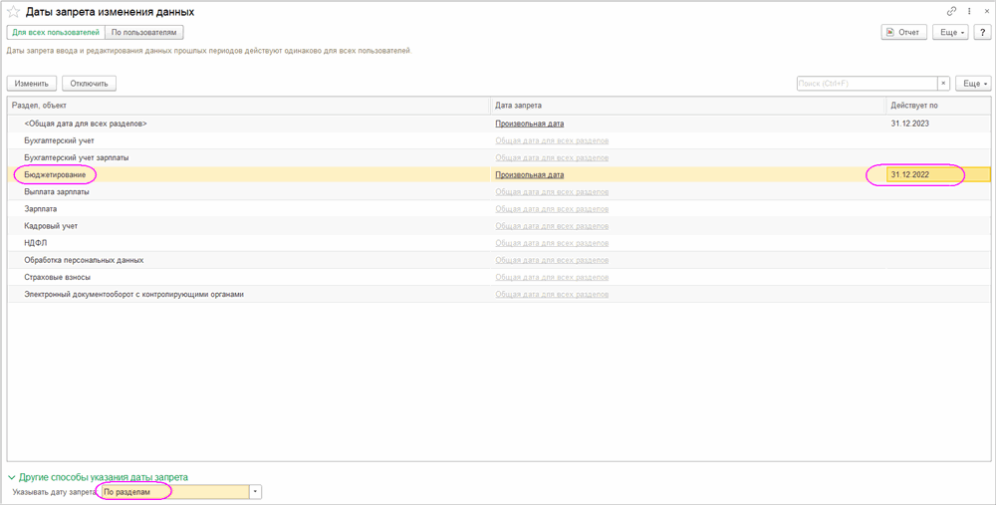Expand the По разделам dropdown arrow

tap(256, 492)
